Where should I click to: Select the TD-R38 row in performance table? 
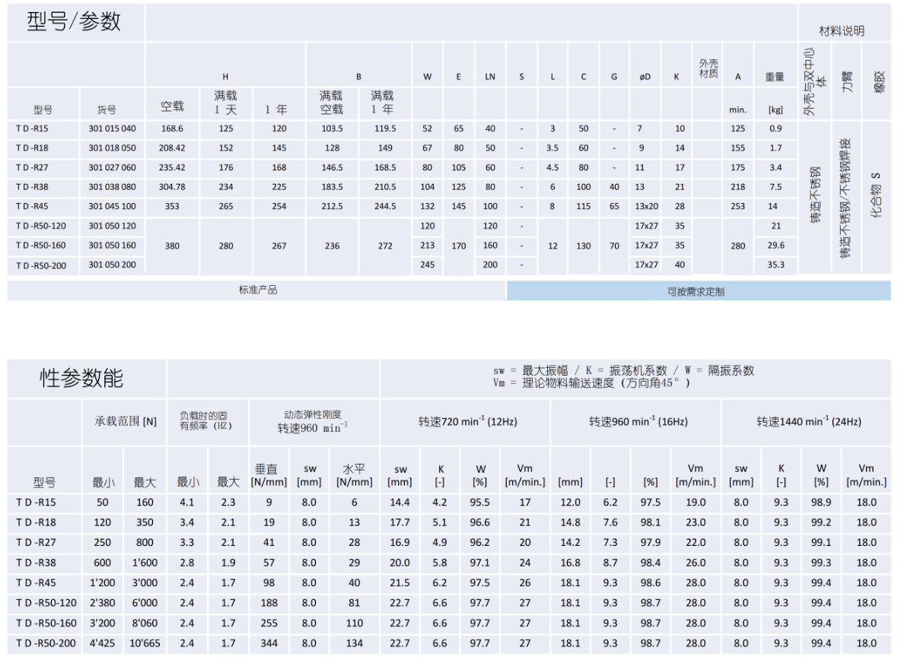tap(38, 563)
